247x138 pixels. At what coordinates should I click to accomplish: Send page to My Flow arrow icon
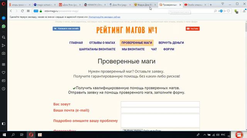tap(225, 11)
